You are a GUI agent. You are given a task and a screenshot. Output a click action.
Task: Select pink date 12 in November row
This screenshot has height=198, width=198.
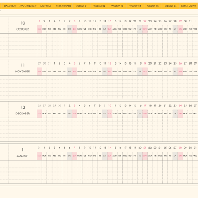110,63
